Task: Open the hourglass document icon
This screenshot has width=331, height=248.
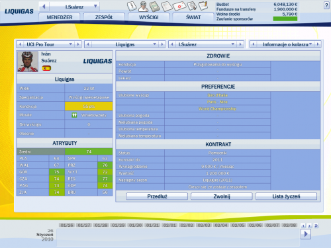Action: [x=132, y=6]
